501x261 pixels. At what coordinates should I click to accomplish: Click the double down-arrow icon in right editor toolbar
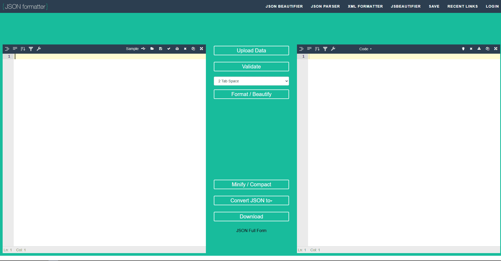[x=463, y=49]
